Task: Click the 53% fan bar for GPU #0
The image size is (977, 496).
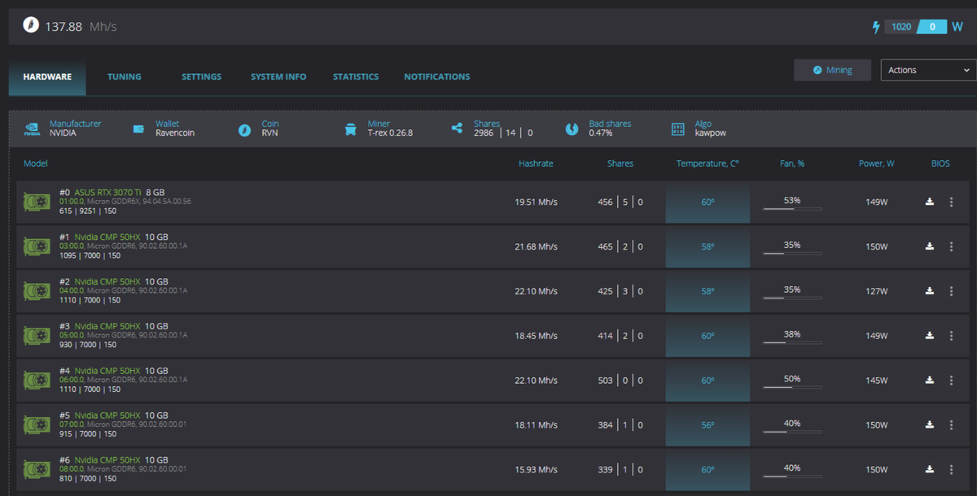Action: coord(792,209)
